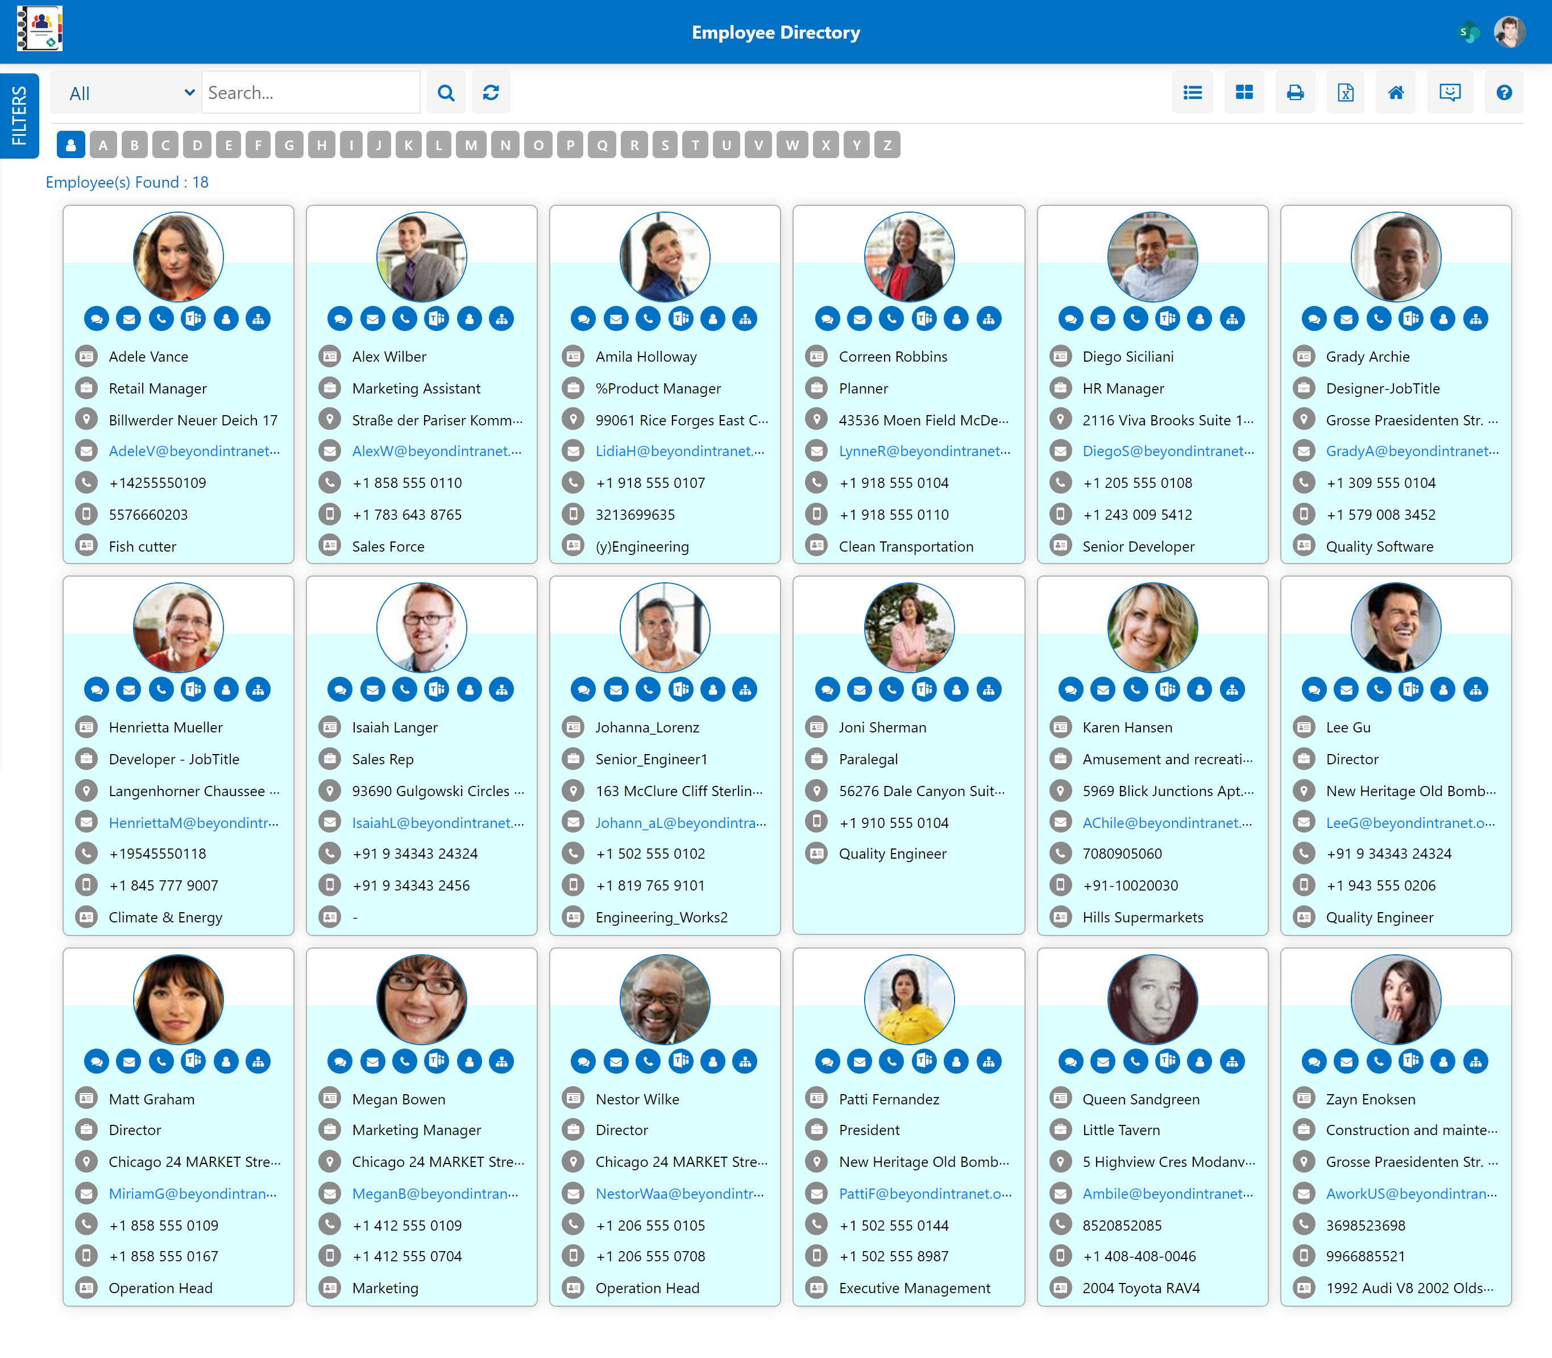Image resolution: width=1552 pixels, height=1358 pixels.
Task: Click into the Search field
Action: click(x=310, y=92)
